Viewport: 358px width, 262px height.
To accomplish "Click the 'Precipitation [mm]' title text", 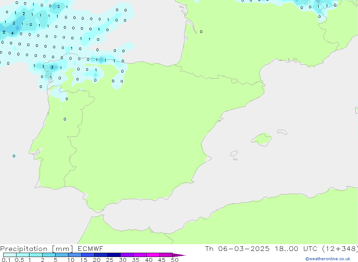I will click(37, 249).
